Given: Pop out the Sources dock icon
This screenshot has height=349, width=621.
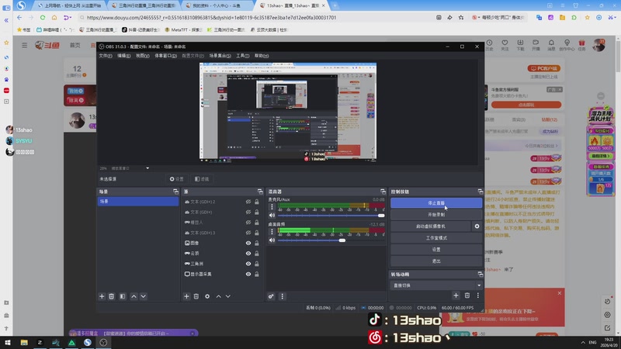Looking at the screenshot, I should (260, 192).
